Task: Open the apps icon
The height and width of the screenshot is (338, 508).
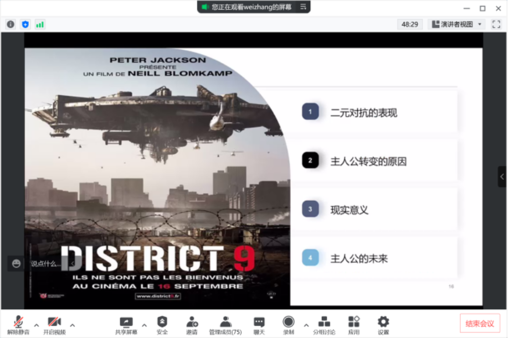Action: [x=354, y=325]
